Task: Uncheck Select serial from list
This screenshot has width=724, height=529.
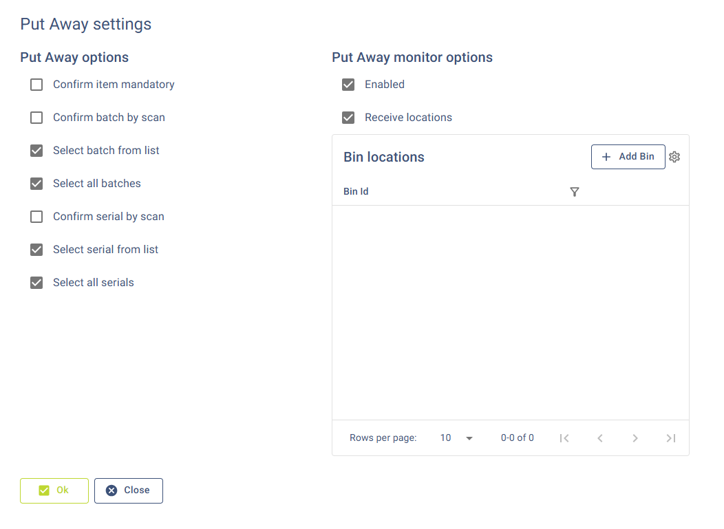Action: tap(36, 250)
